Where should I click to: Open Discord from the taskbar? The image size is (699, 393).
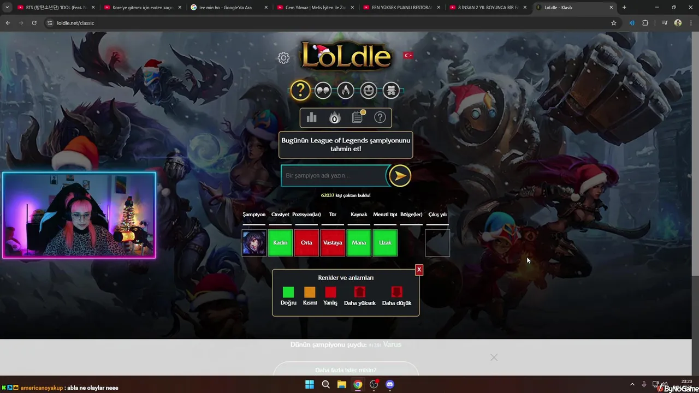click(x=389, y=384)
